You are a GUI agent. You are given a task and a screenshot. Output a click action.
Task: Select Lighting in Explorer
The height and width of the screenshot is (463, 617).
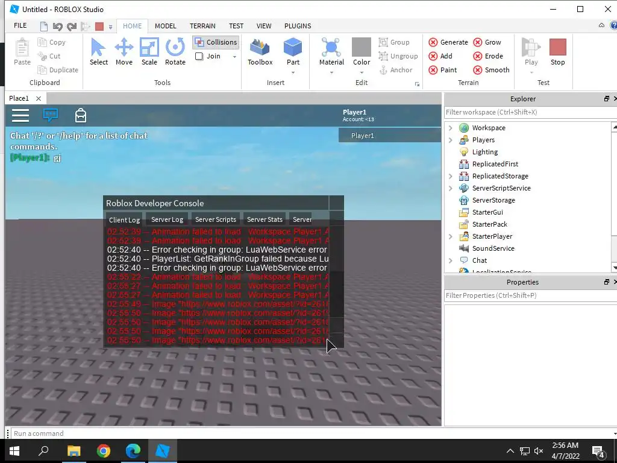click(485, 152)
